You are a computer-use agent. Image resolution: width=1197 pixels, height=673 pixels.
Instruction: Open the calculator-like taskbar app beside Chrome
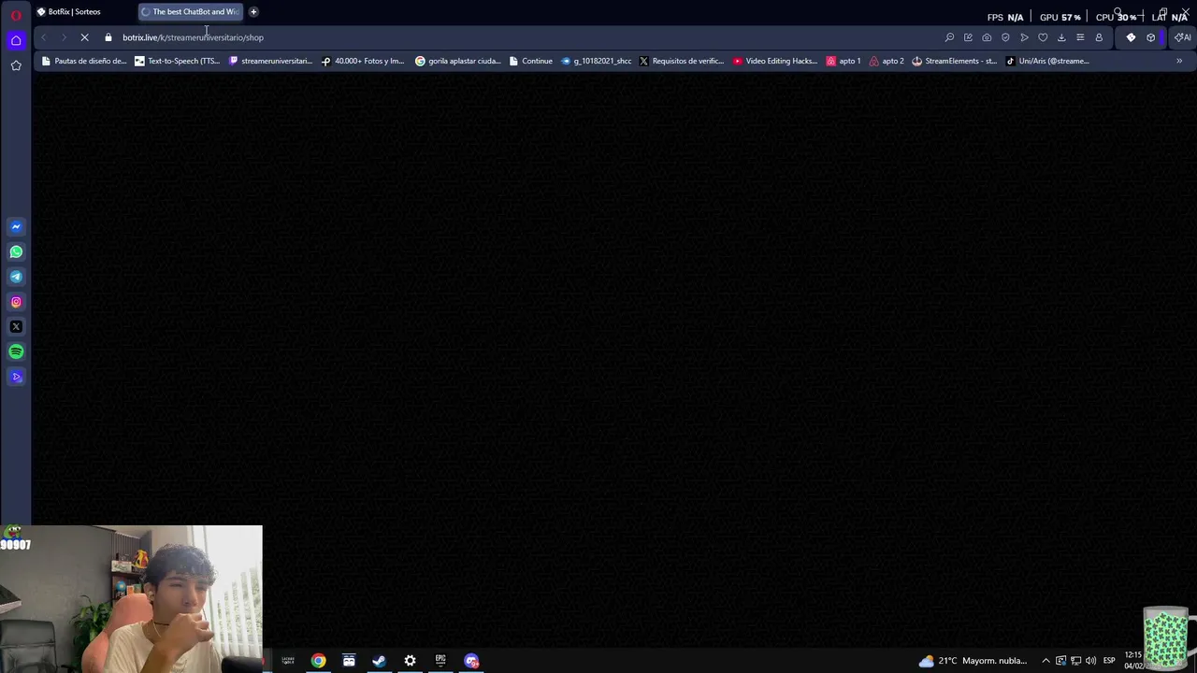[x=349, y=661]
